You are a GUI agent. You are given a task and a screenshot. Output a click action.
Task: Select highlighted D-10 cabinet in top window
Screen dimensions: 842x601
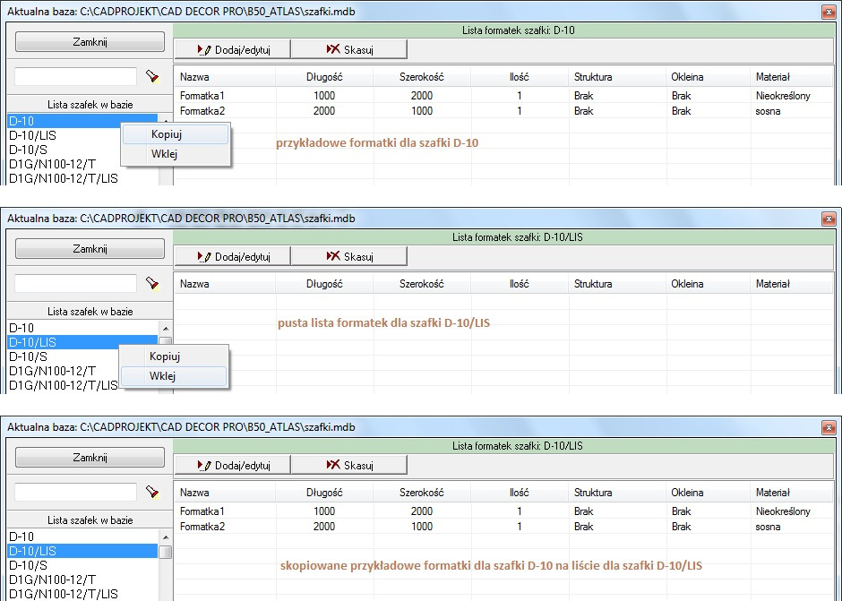pyautogui.click(x=82, y=121)
